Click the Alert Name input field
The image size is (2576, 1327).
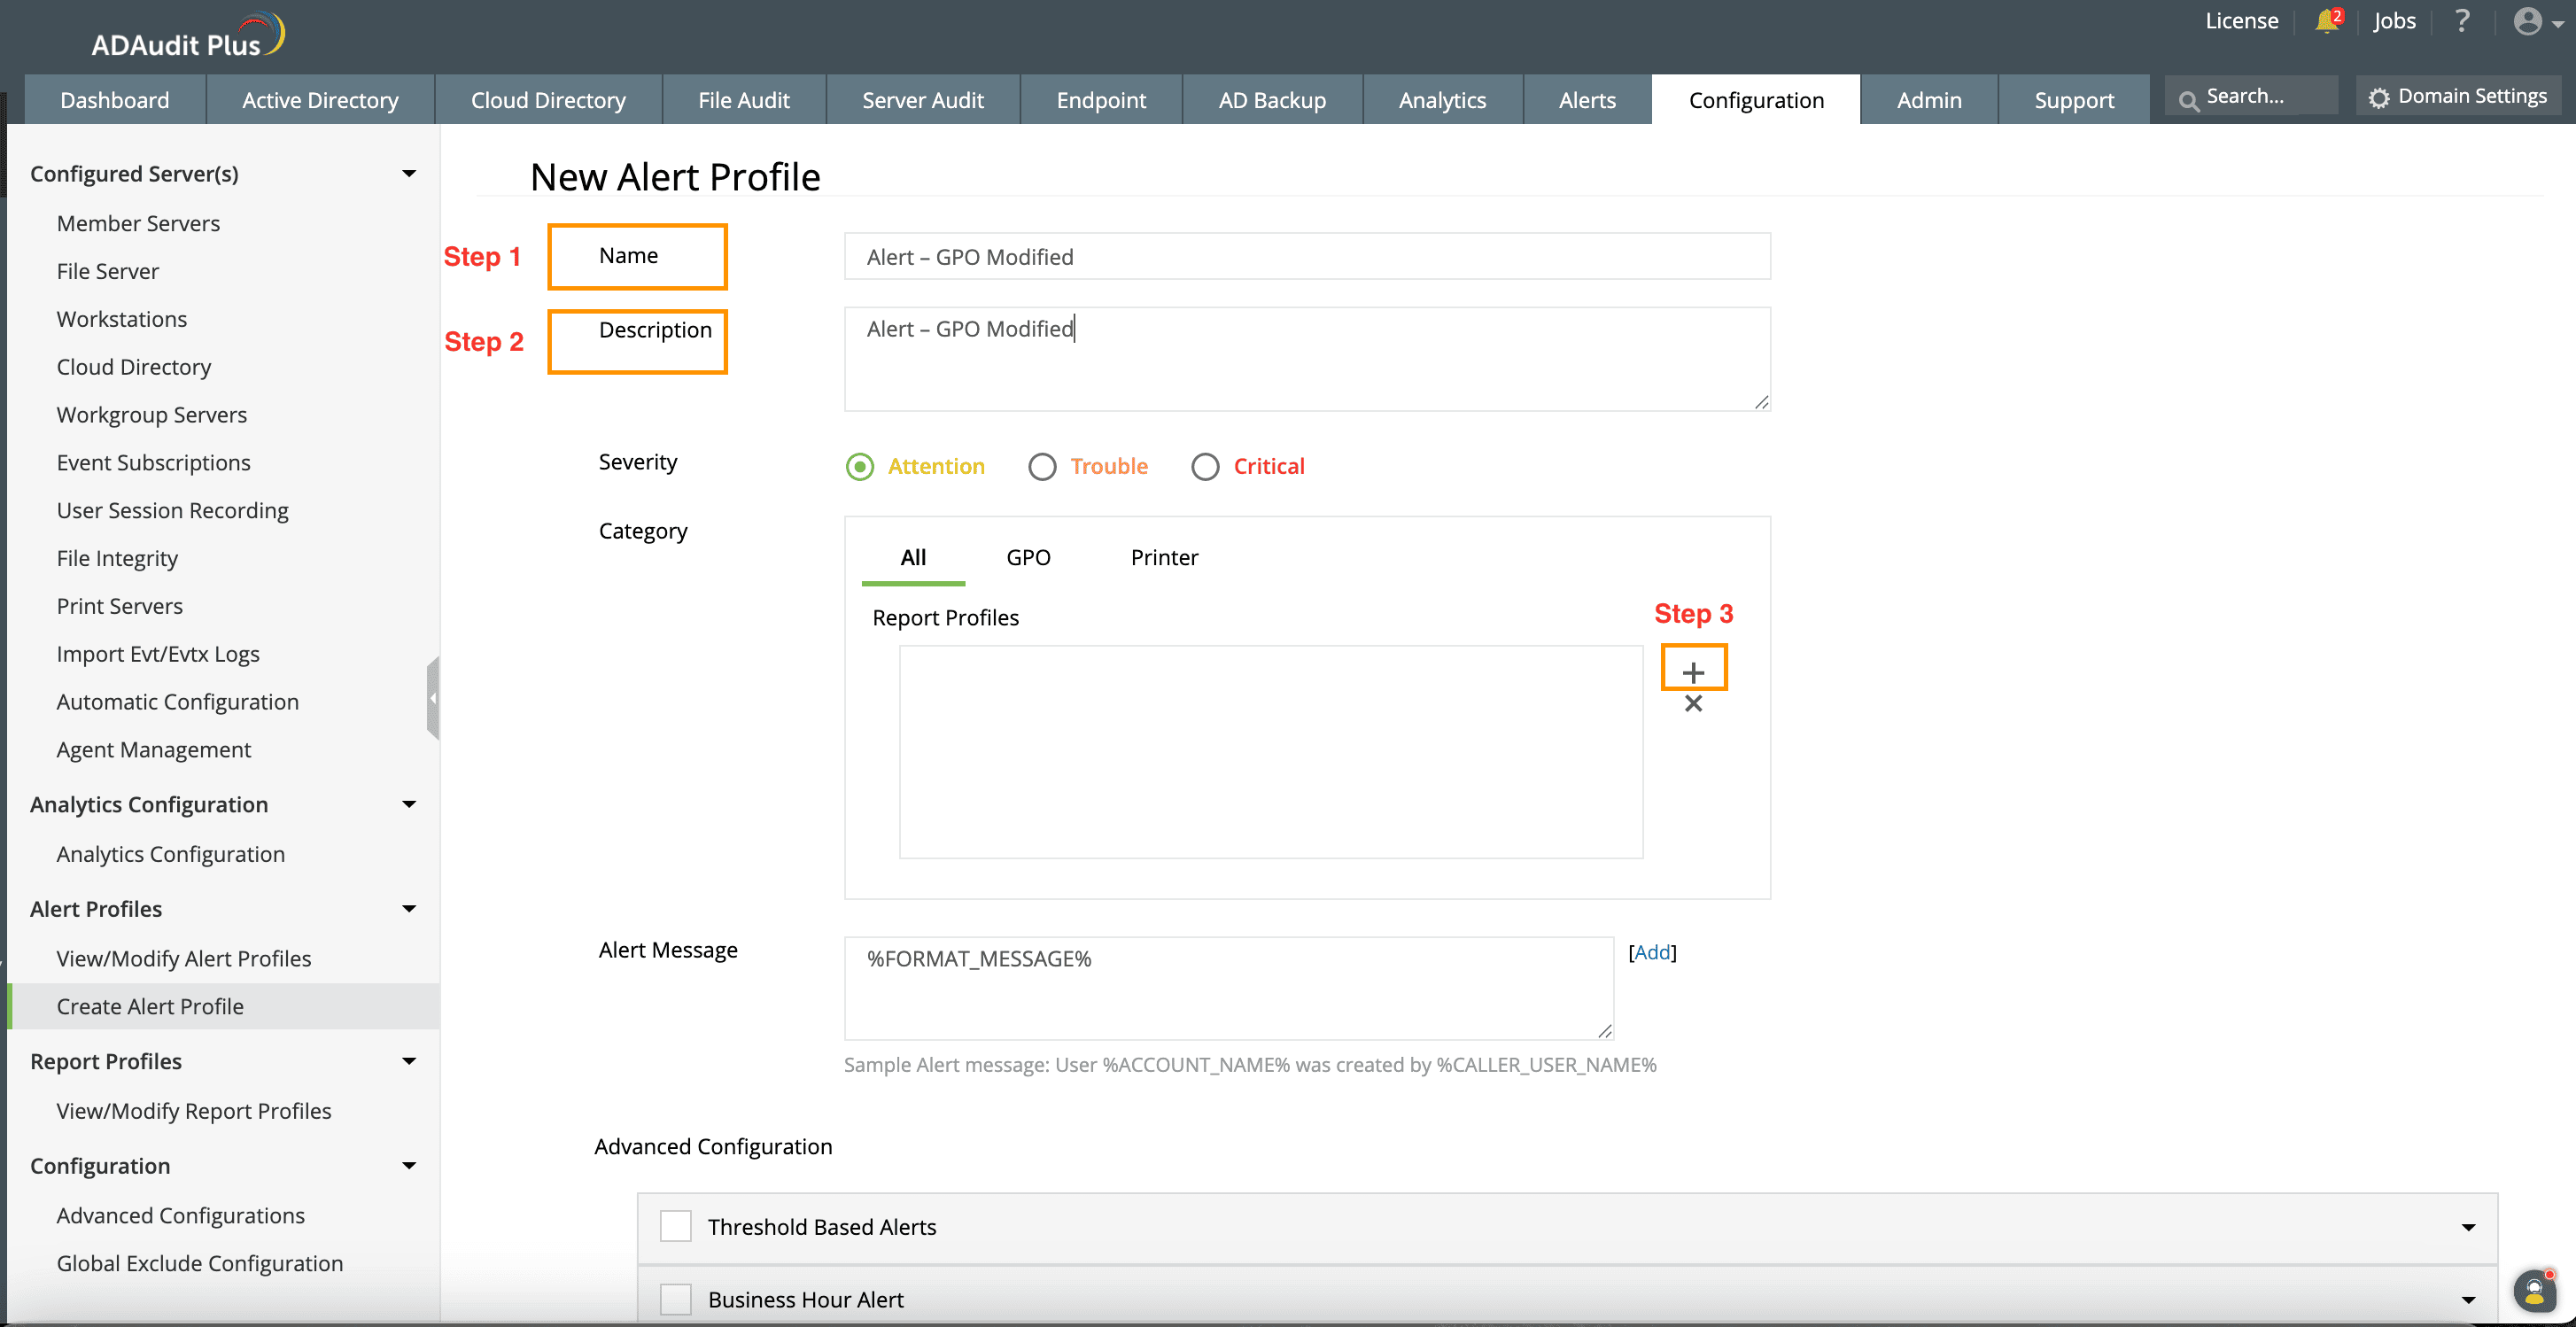(1306, 257)
